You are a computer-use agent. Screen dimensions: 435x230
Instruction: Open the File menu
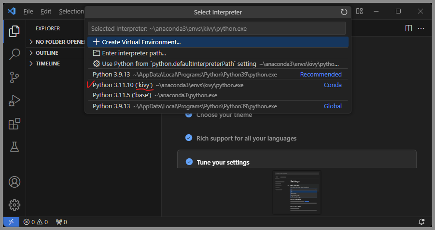(x=28, y=12)
